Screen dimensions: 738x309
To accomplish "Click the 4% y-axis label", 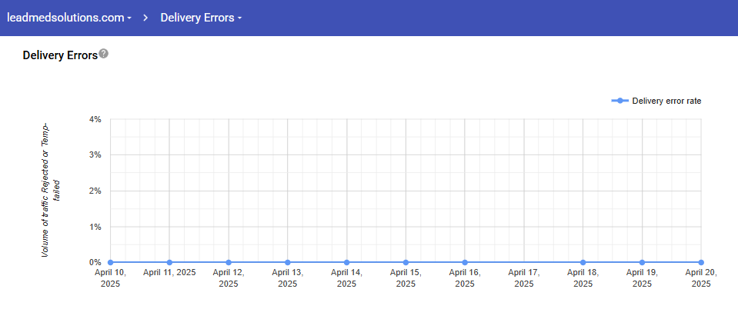I will coord(95,119).
